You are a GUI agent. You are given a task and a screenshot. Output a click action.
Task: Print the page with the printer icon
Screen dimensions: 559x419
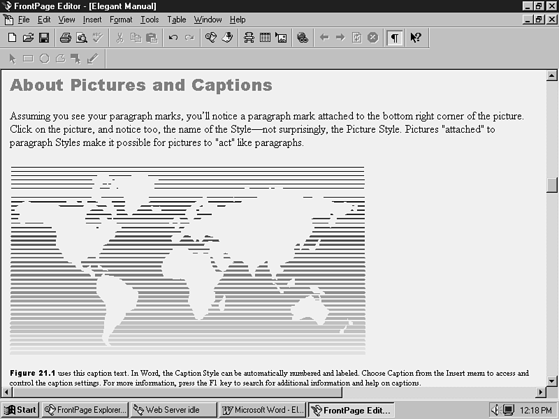(x=65, y=38)
